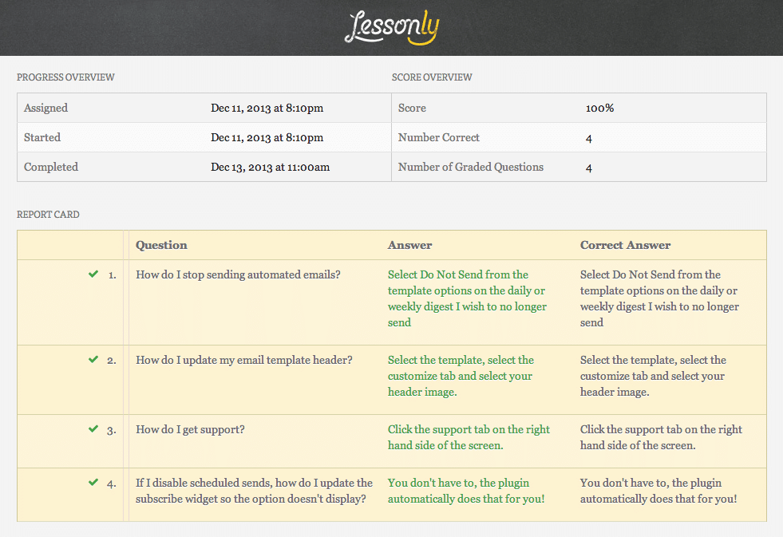Click the green 'Click the support tab' answer
The image size is (783, 537).
pos(469,437)
